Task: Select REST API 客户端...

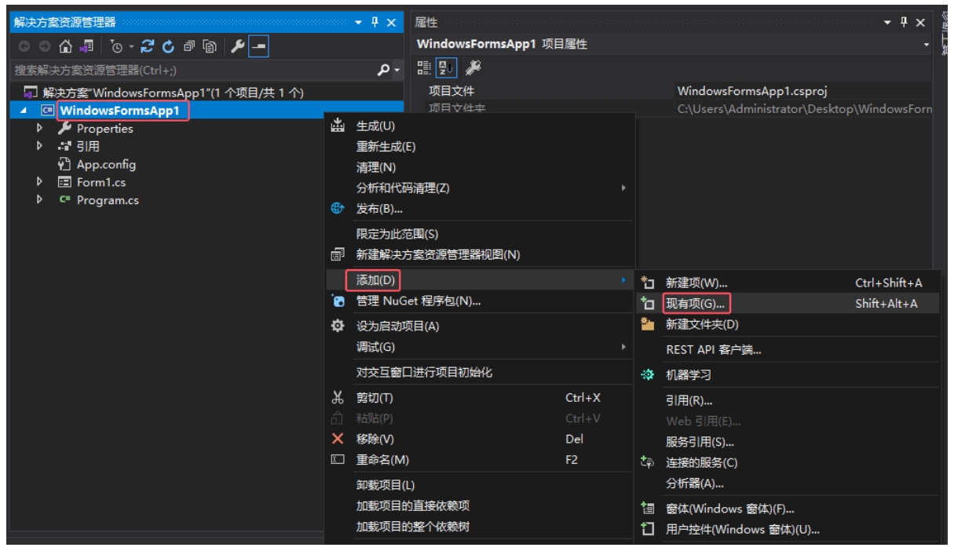Action: tap(788, 350)
